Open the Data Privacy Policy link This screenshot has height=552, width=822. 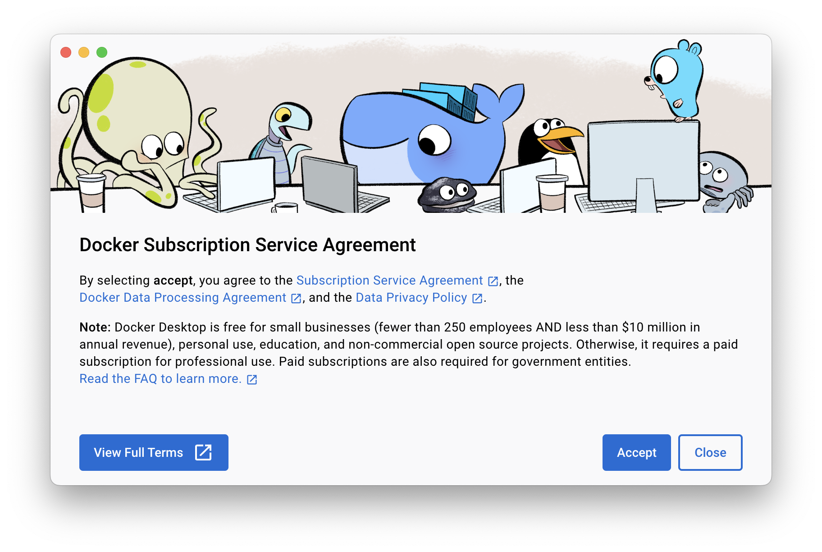(411, 298)
